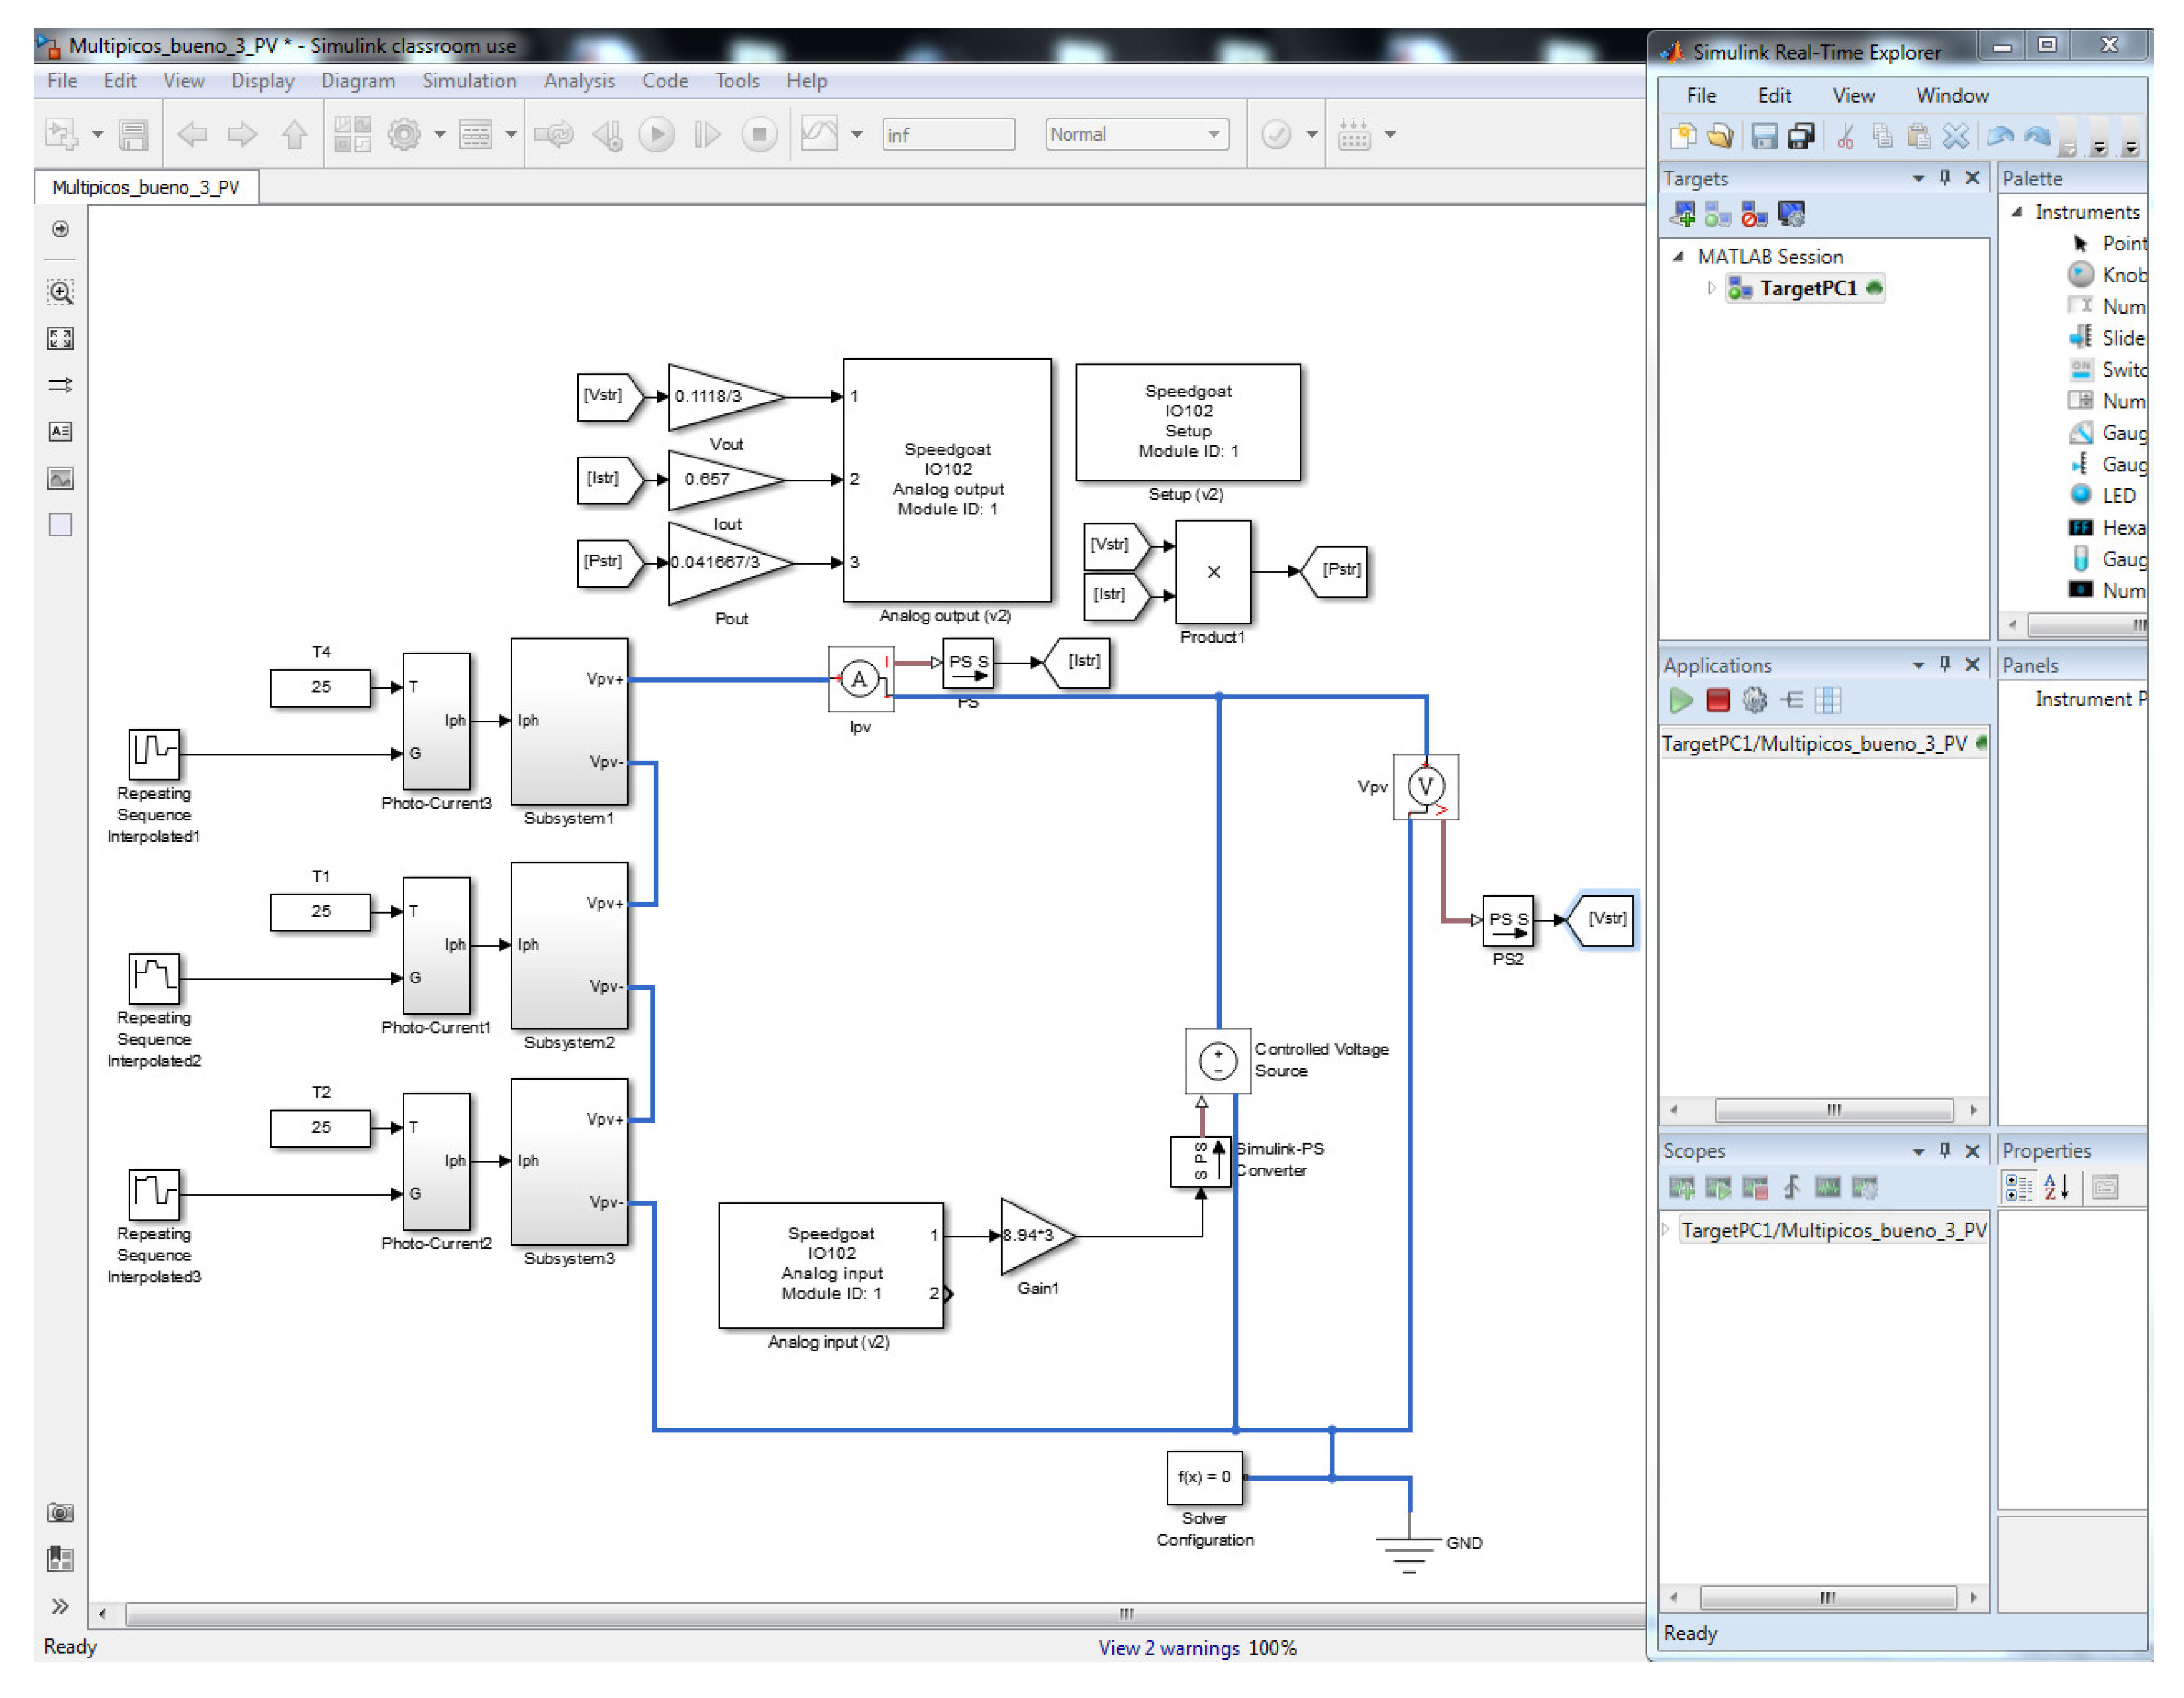Pin the Scopes panel
This screenshot has width=2184, height=1698.
click(x=1945, y=1151)
